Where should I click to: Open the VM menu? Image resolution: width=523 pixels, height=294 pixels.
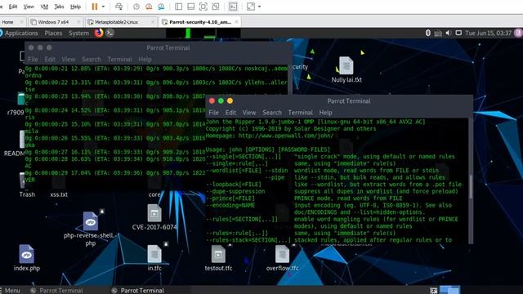point(44,7)
